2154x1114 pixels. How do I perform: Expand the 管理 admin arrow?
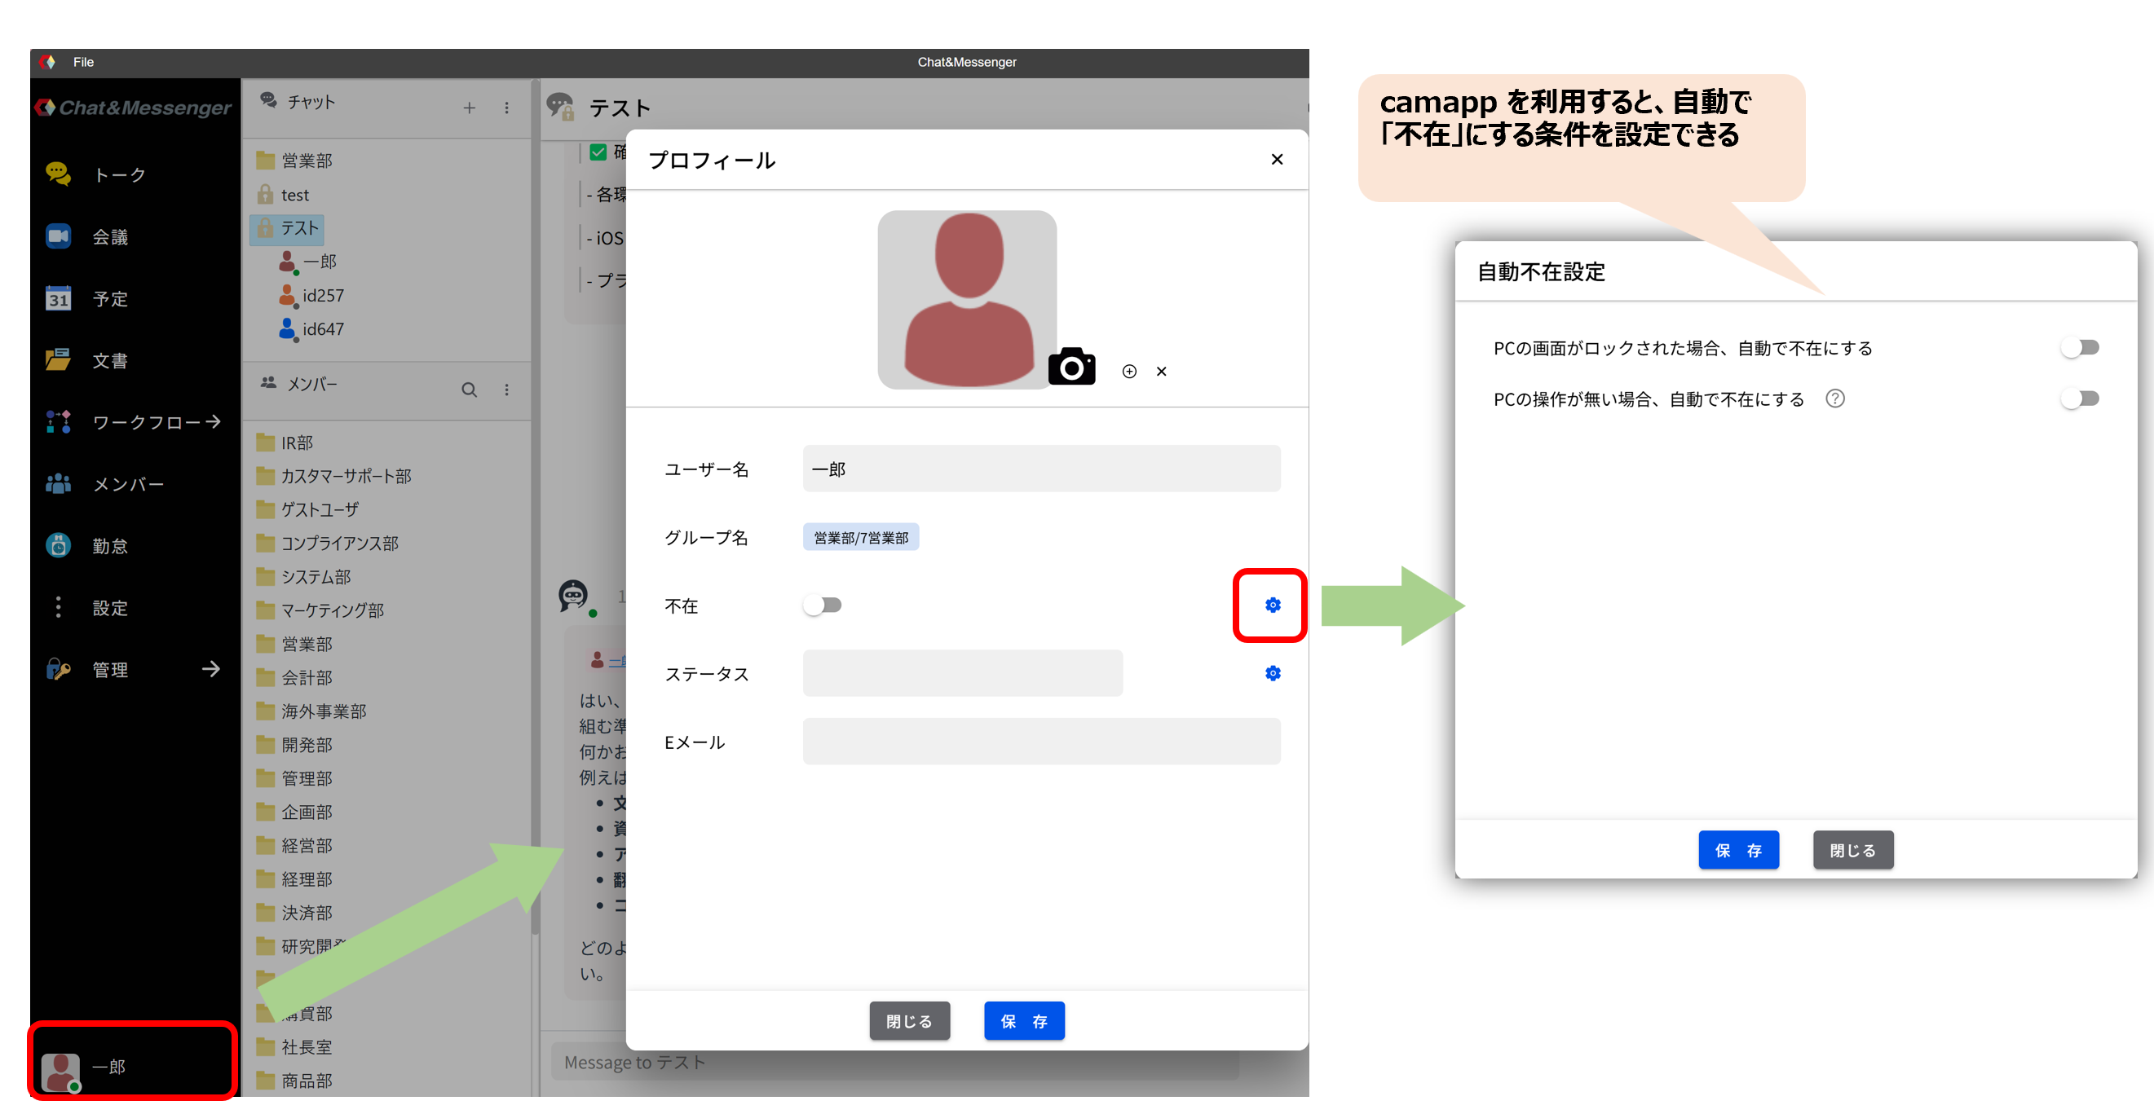210,669
